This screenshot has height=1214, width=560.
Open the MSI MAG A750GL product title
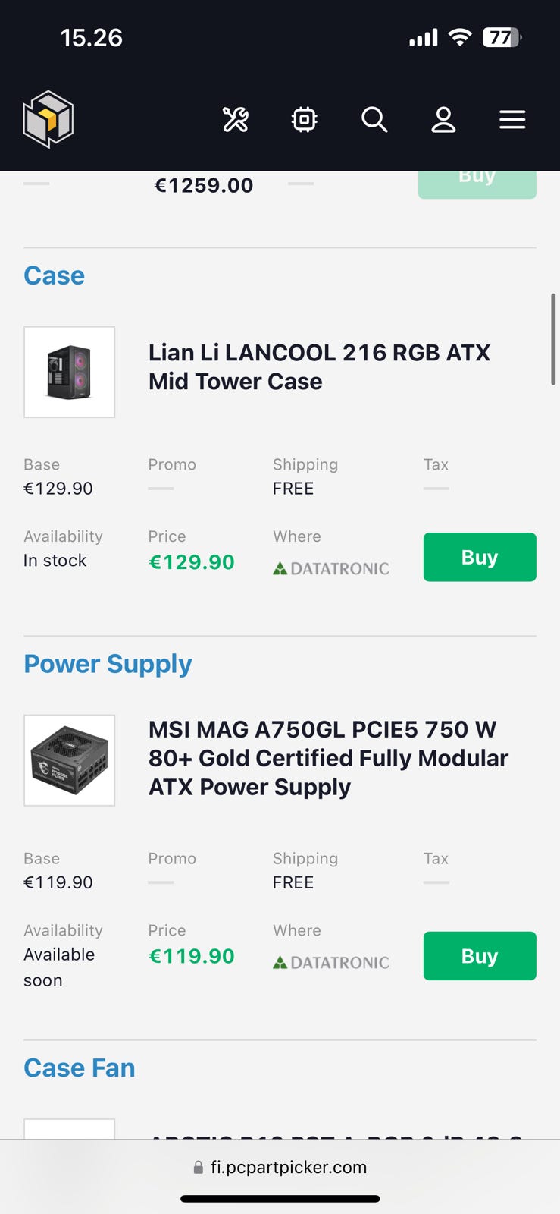point(328,758)
